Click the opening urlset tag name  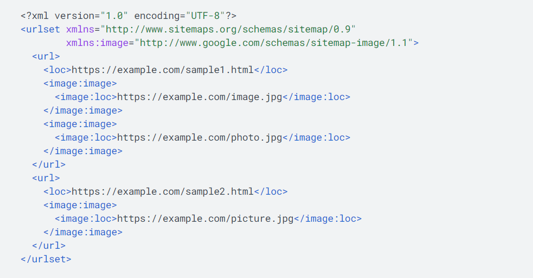43,29
